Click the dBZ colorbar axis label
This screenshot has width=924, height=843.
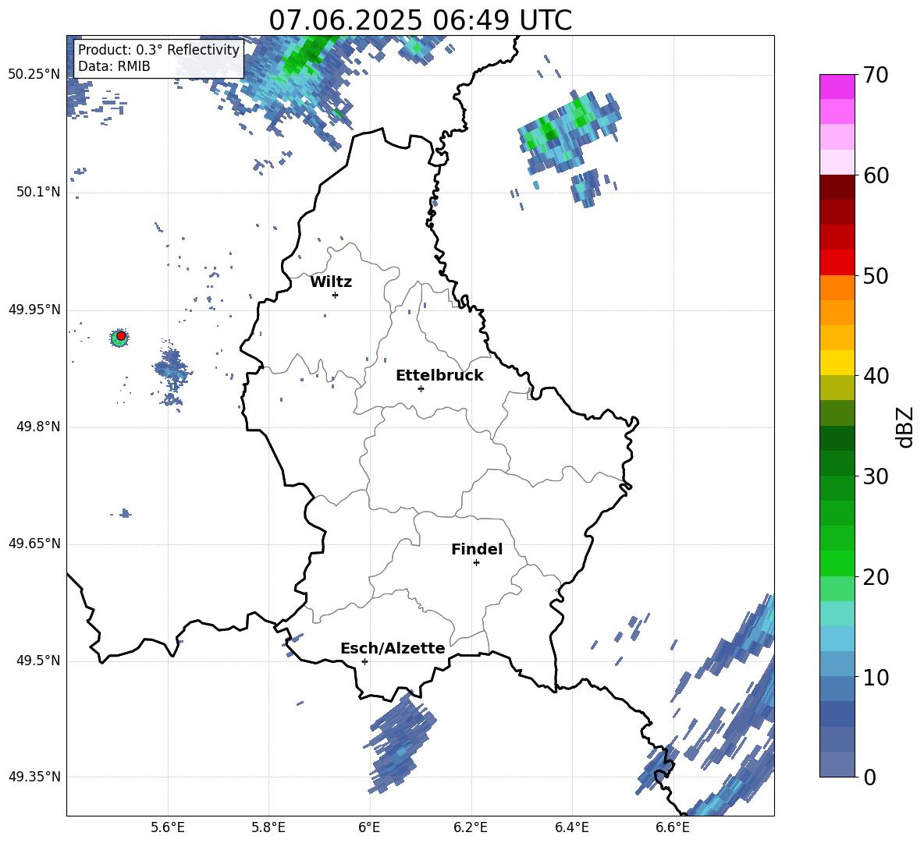[x=906, y=427]
